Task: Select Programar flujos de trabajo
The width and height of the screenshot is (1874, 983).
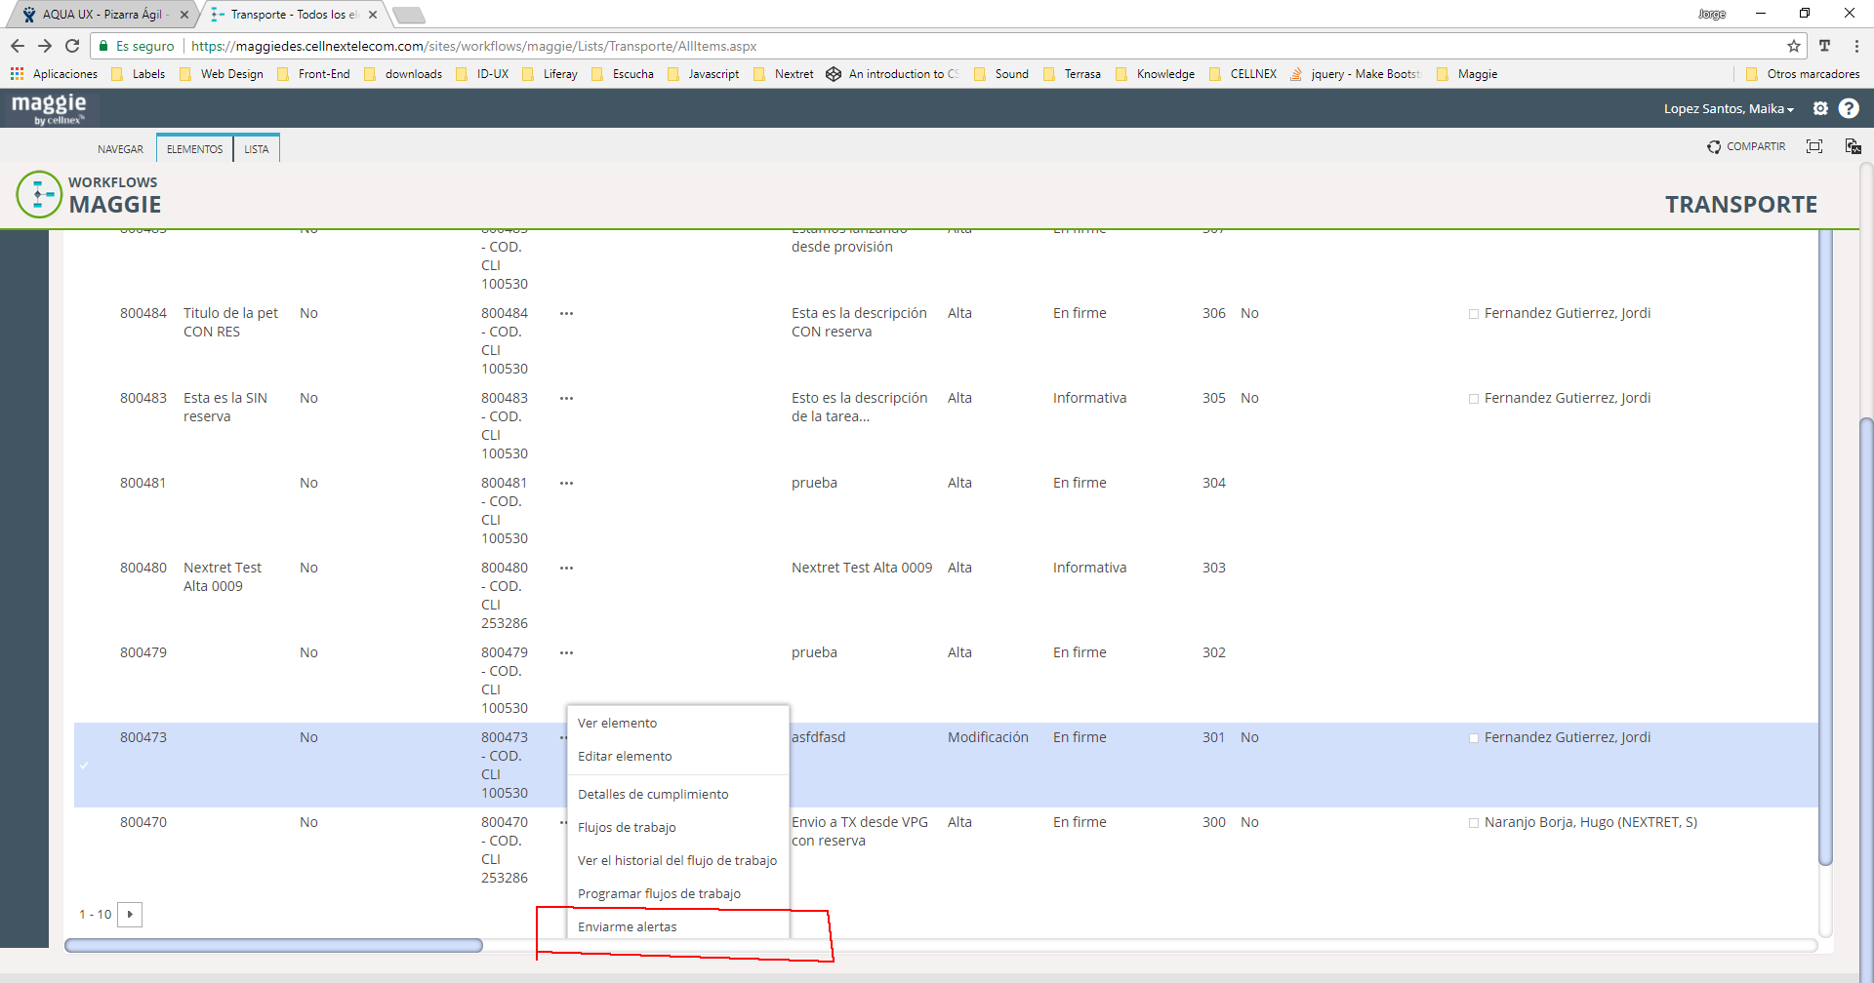Action: [678, 893]
